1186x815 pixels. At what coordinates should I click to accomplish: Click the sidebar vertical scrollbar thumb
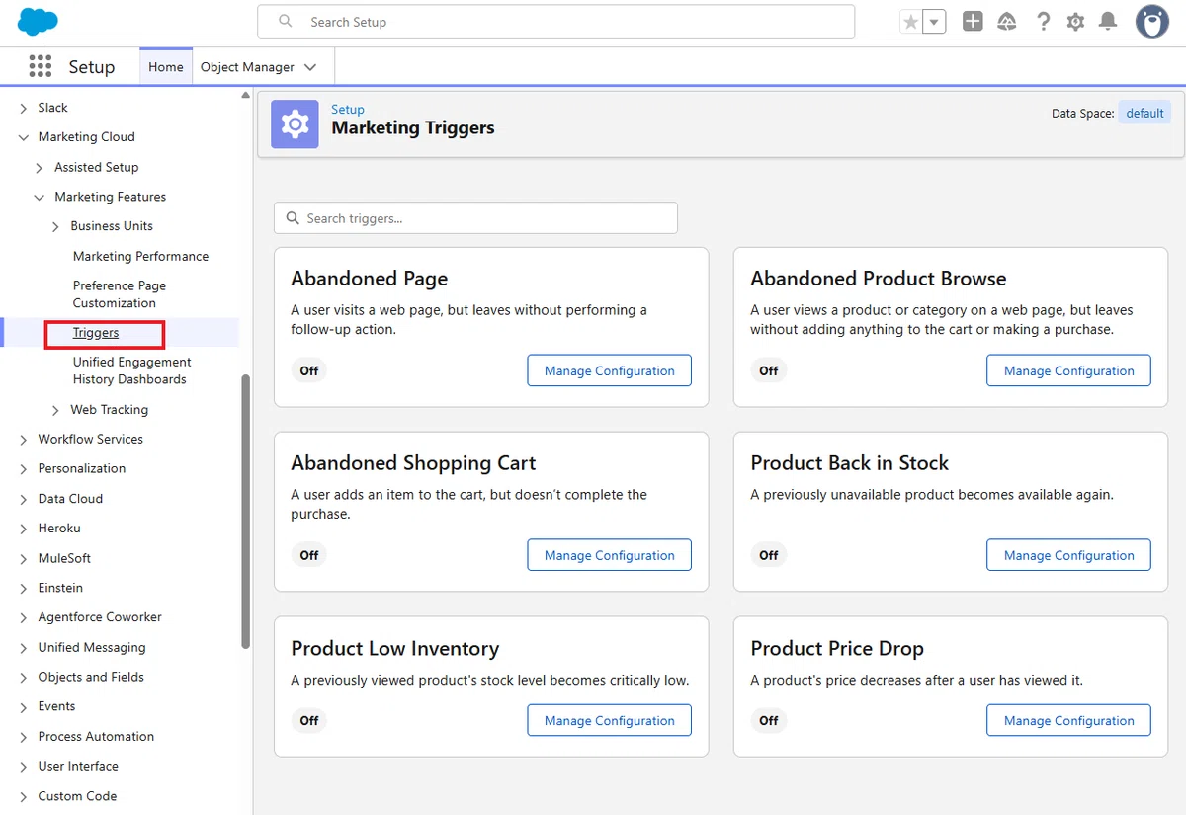pyautogui.click(x=246, y=512)
